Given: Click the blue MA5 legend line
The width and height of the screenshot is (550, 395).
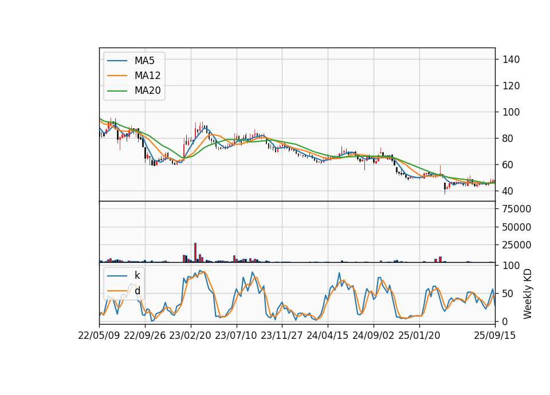Looking at the screenshot, I should tap(117, 61).
